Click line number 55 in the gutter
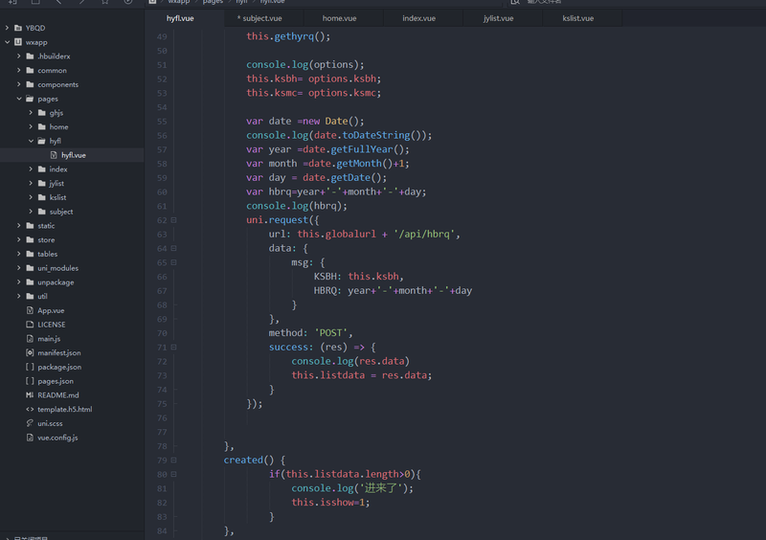 (x=162, y=122)
